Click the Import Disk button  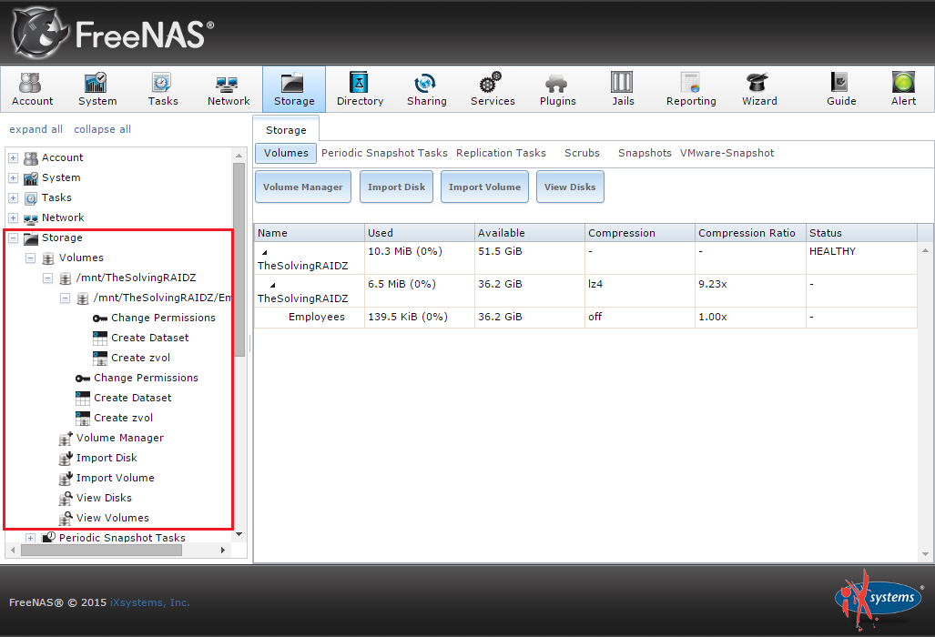[397, 187]
